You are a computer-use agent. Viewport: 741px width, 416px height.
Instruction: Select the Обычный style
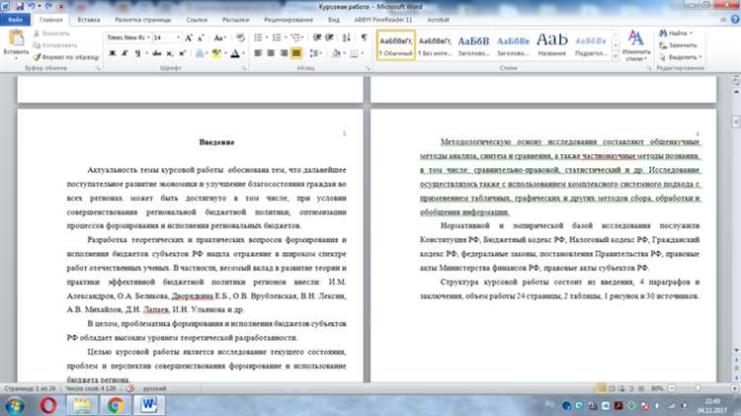click(396, 45)
